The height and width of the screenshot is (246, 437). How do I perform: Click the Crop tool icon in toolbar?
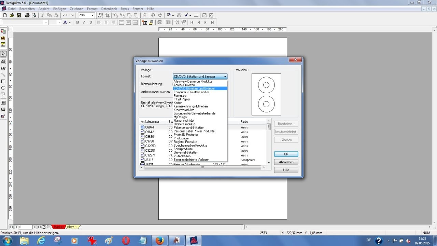(x=108, y=15)
